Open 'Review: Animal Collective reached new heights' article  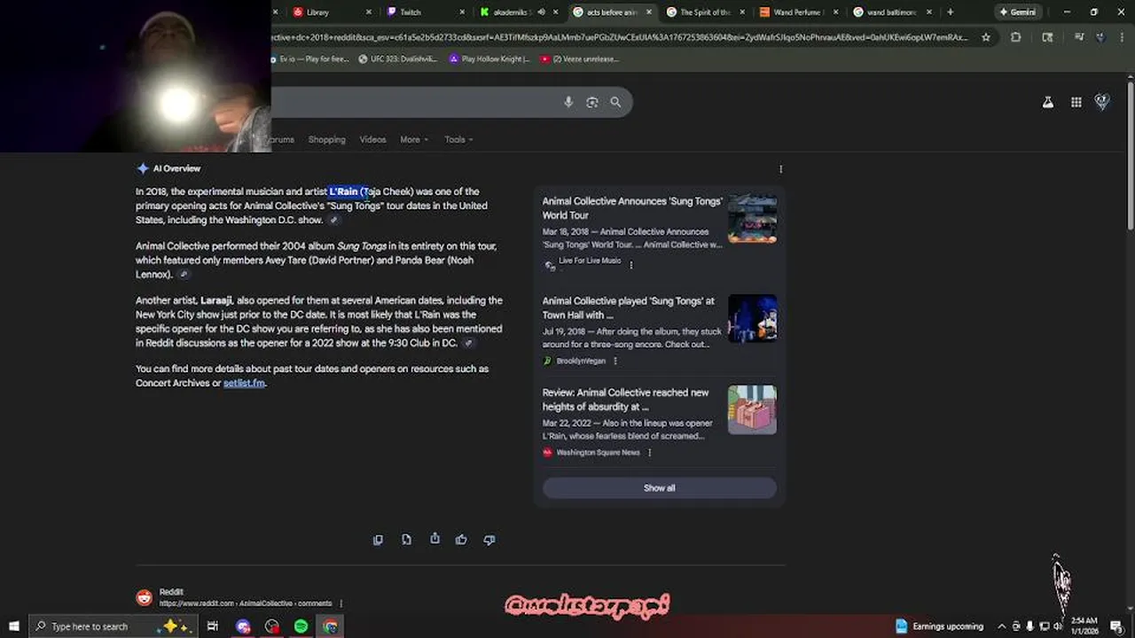coord(626,400)
